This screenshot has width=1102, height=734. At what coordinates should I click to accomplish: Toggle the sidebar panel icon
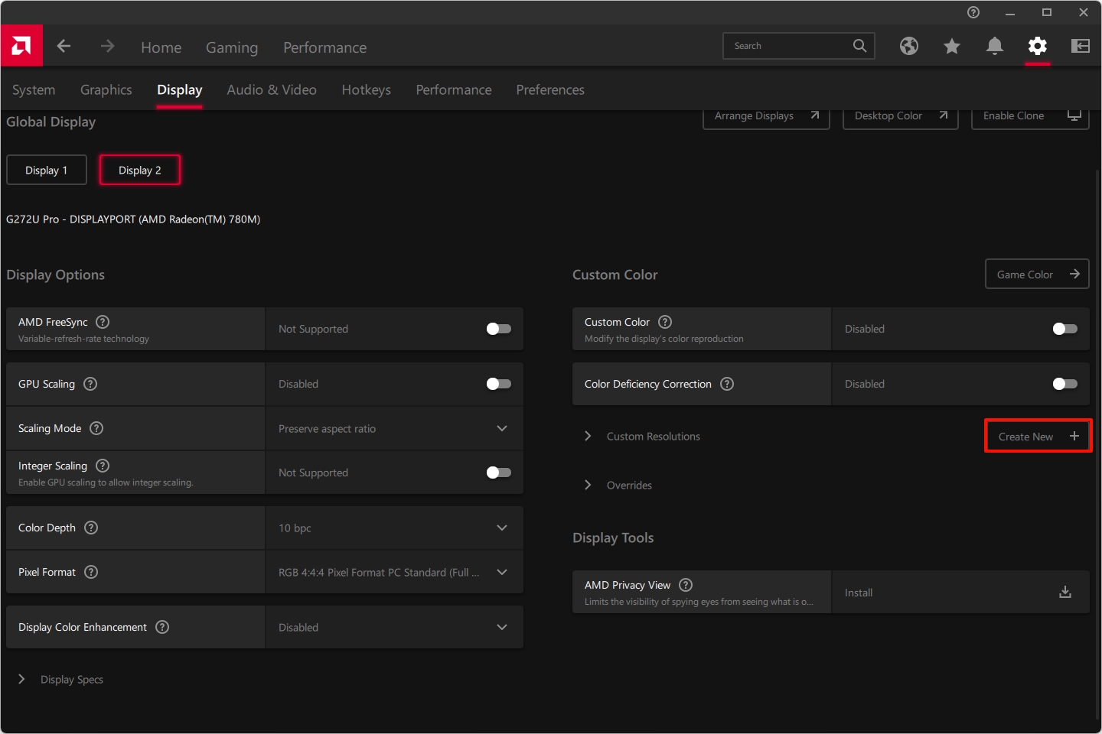click(x=1080, y=47)
